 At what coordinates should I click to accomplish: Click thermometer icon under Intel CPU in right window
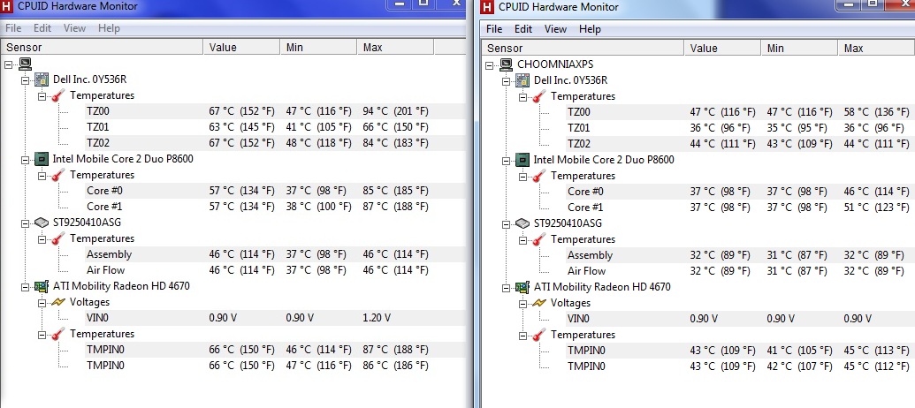[539, 176]
